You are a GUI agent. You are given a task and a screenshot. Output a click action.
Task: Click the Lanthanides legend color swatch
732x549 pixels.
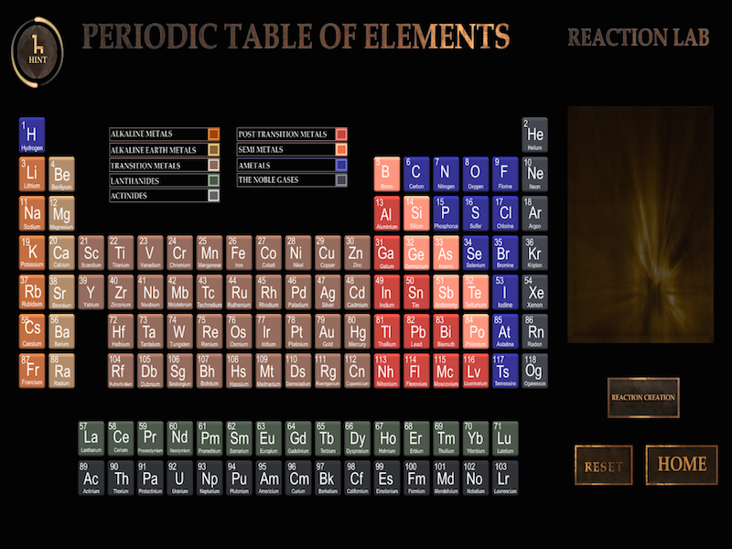click(x=213, y=180)
